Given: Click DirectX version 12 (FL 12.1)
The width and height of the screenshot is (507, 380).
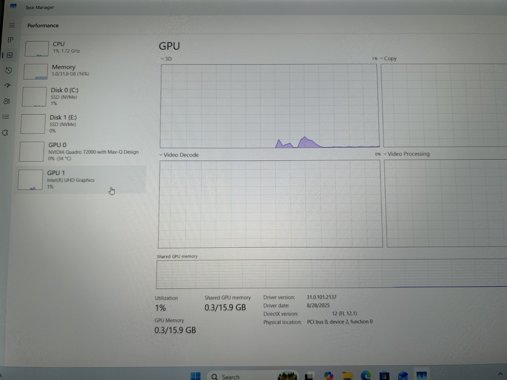Looking at the screenshot, I should (x=344, y=313).
